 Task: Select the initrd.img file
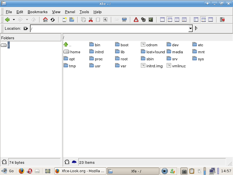tap(152, 66)
